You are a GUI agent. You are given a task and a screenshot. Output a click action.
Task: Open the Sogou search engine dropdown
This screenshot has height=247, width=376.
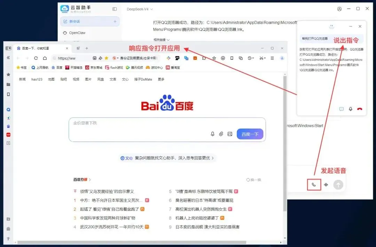(x=116, y=58)
